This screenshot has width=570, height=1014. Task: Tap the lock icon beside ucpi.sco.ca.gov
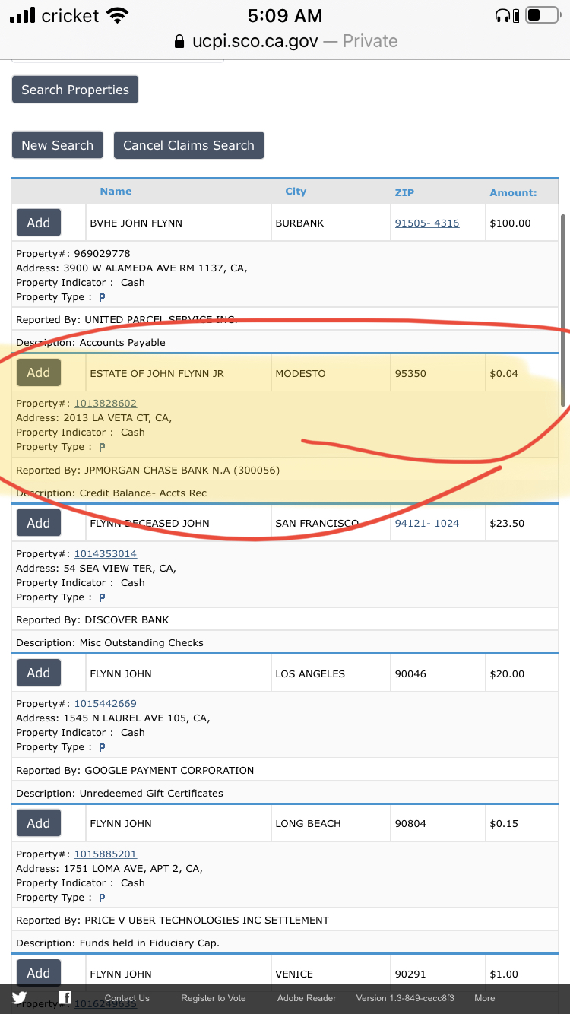click(179, 41)
